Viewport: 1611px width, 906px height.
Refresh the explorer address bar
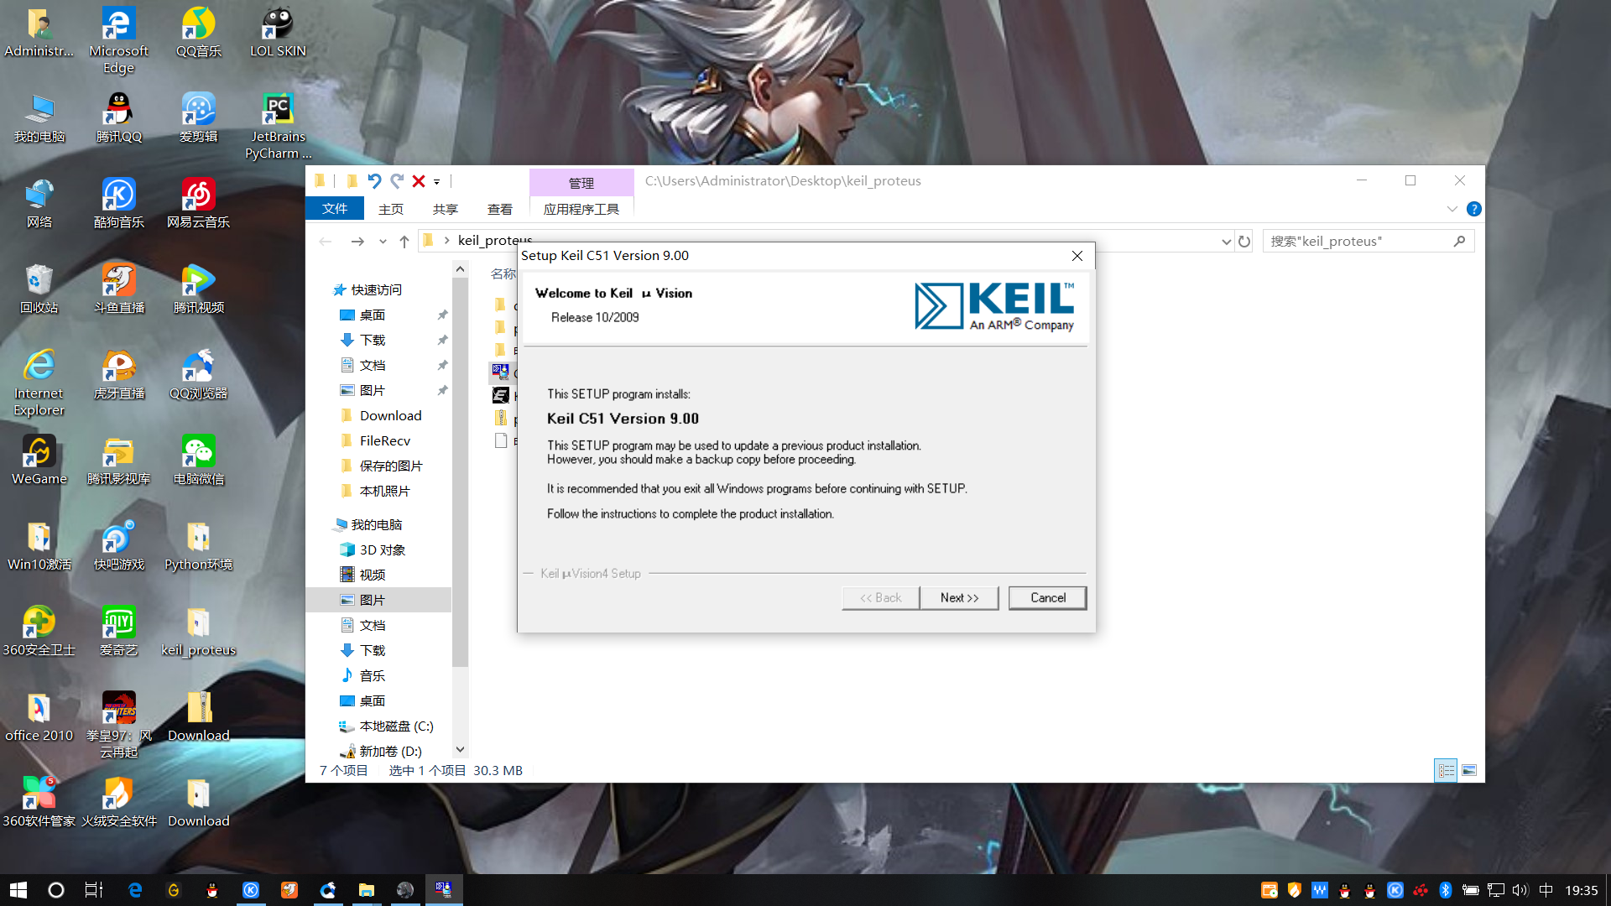click(x=1244, y=242)
